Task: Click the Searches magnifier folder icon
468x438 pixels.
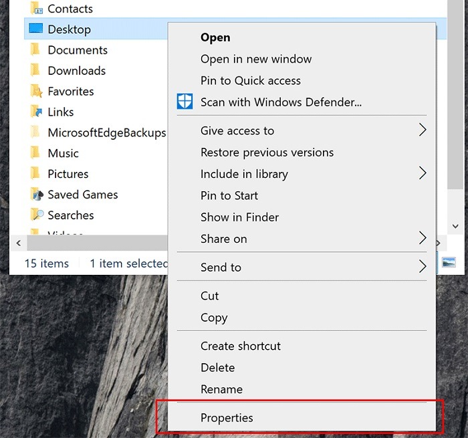Action: [x=37, y=215]
